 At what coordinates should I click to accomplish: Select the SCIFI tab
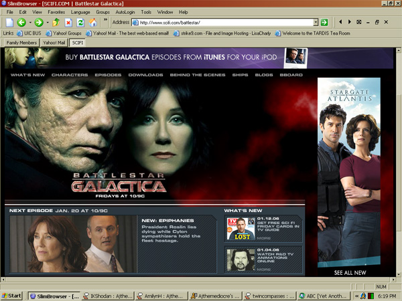(x=78, y=43)
